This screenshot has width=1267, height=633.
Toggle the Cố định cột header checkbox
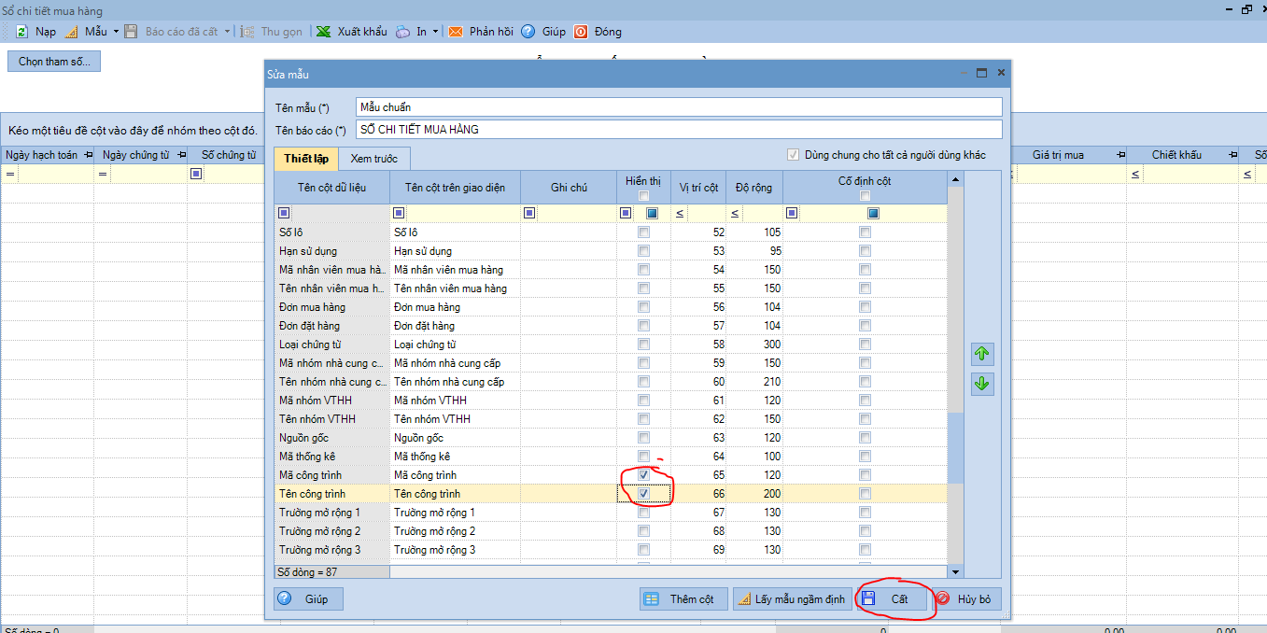click(865, 196)
